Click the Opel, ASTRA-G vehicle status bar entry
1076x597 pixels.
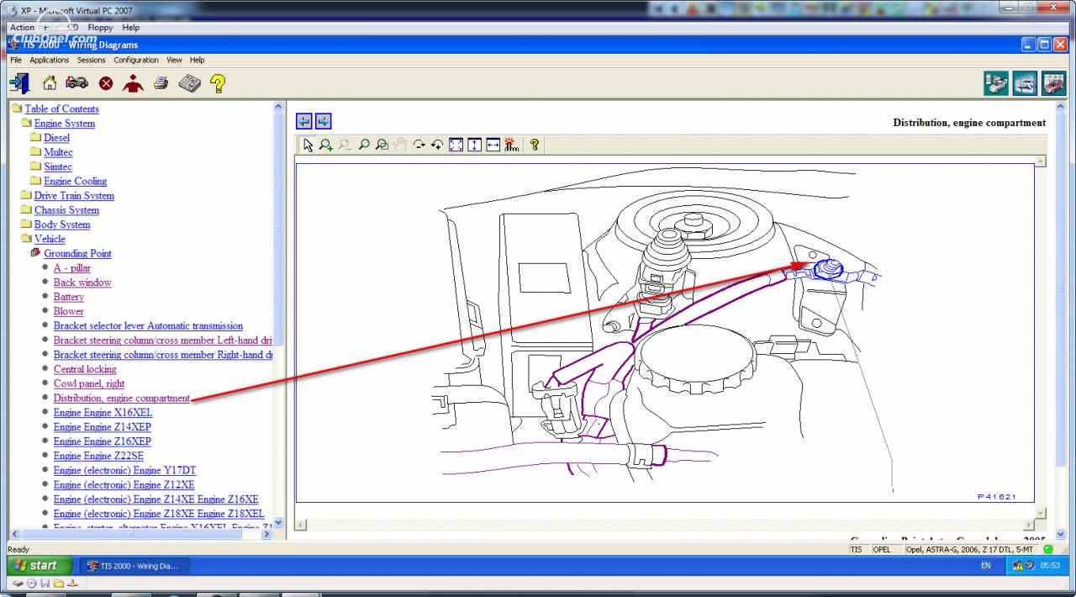click(x=972, y=549)
